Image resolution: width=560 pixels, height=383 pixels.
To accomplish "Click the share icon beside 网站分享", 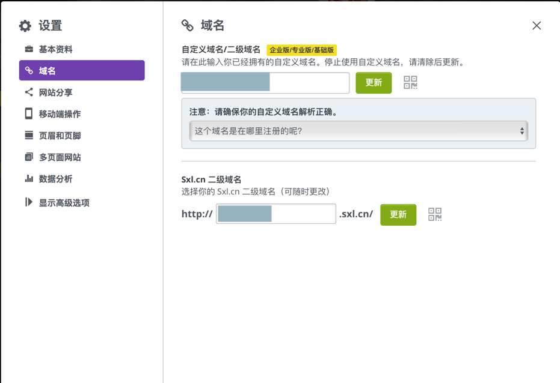I will (29, 92).
